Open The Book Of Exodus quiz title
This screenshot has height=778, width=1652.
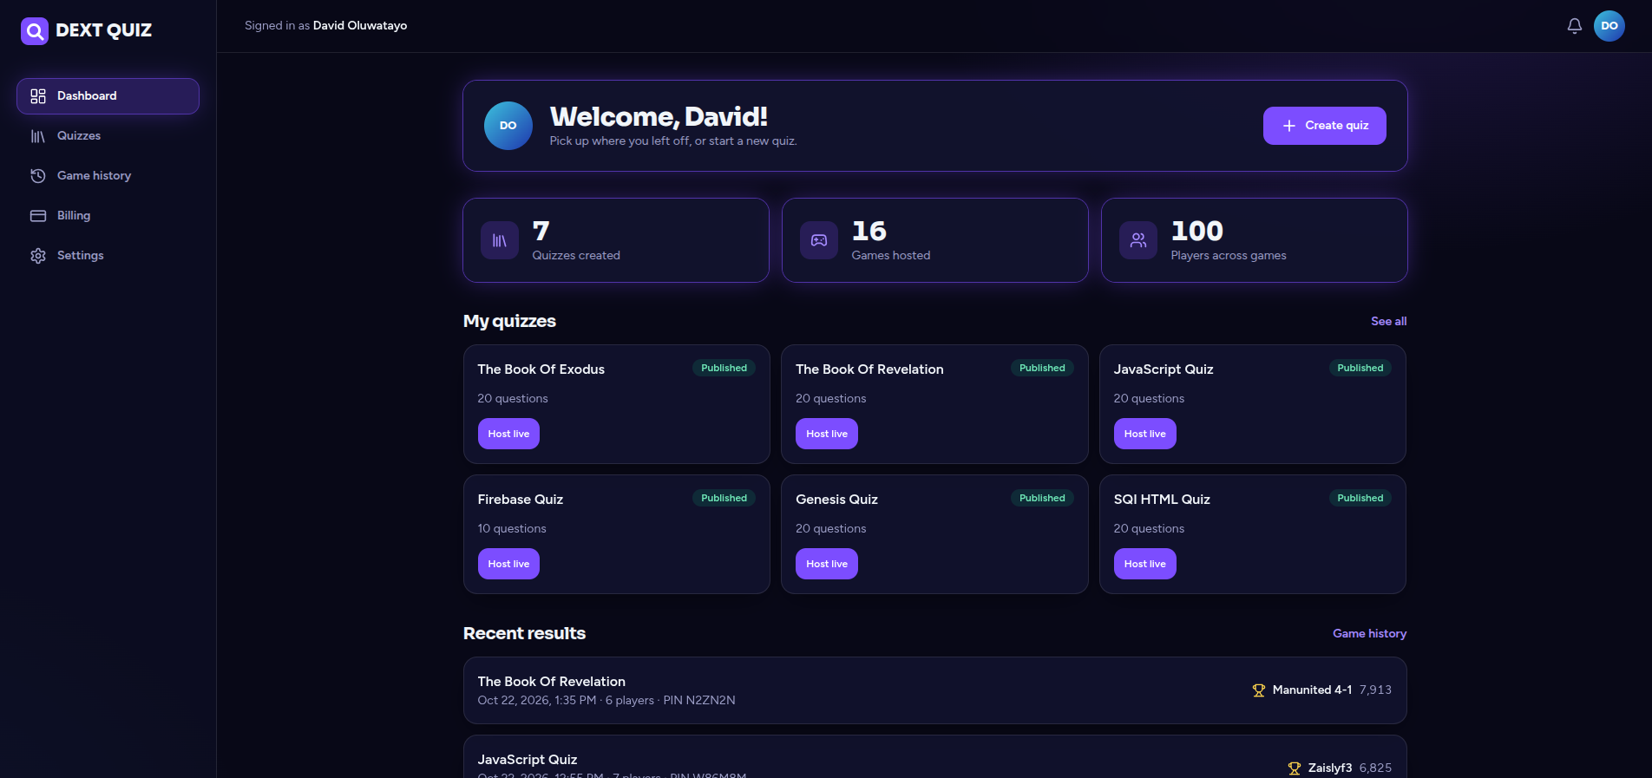click(541, 369)
